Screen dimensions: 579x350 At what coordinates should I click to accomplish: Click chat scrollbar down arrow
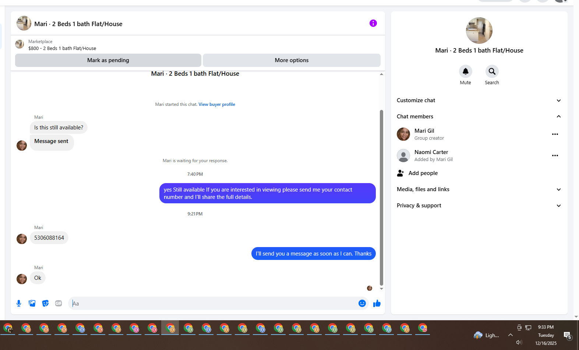click(381, 289)
